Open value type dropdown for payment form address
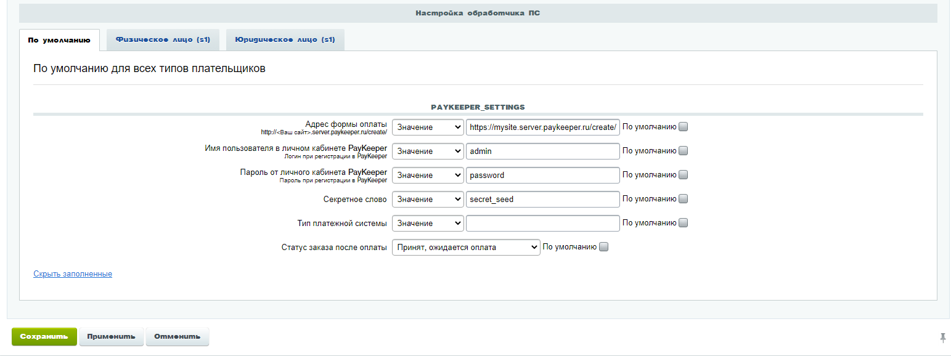Image resolution: width=951 pixels, height=356 pixels. 427,127
